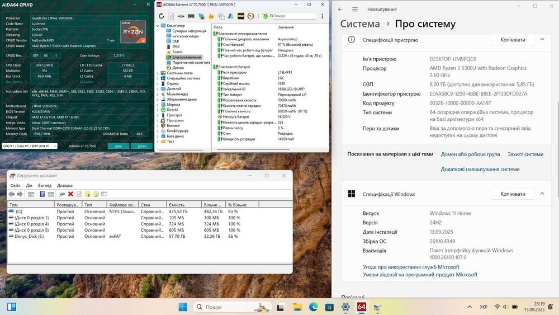Open the memory module icon in AIDA64 toolbar
Viewport: 559px width, 315px height.
191,16
